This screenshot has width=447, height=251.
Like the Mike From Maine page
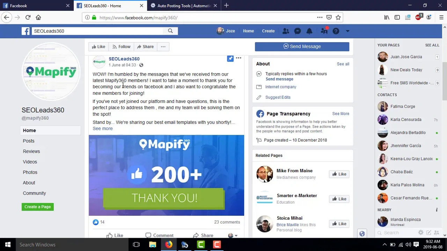(339, 174)
